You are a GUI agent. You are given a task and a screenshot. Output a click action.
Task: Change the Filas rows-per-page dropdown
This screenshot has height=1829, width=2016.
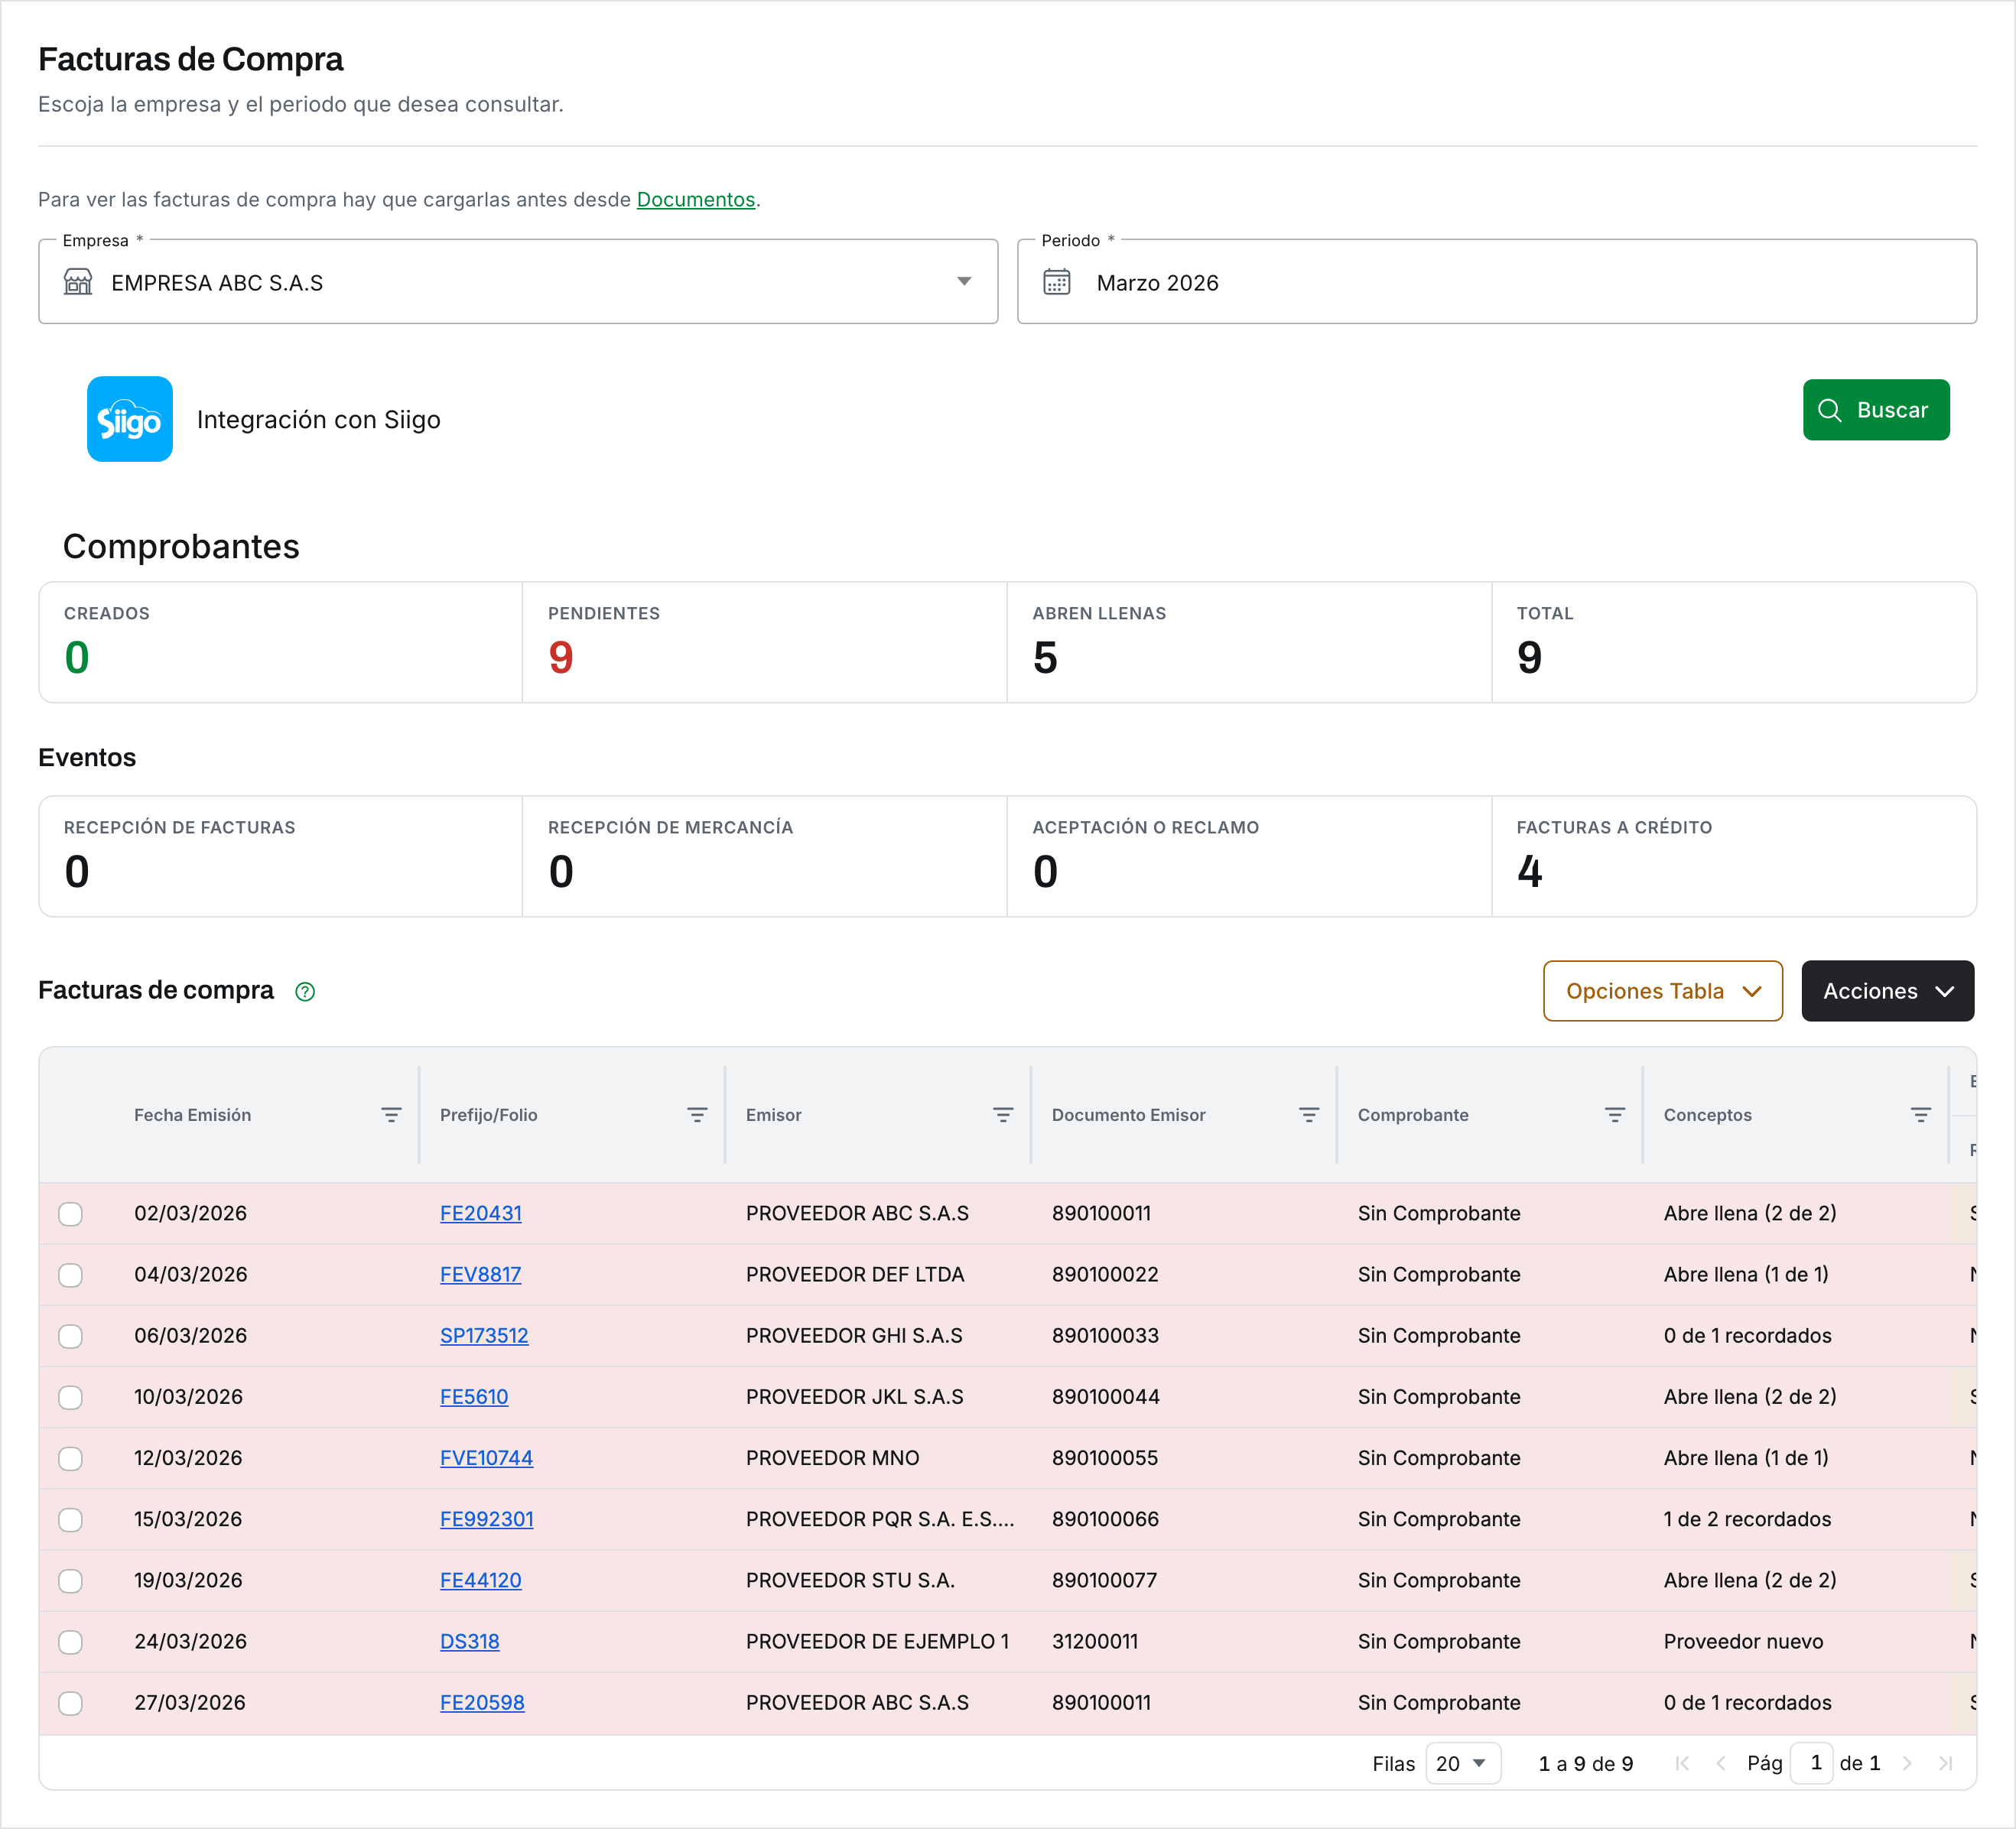(x=1462, y=1763)
